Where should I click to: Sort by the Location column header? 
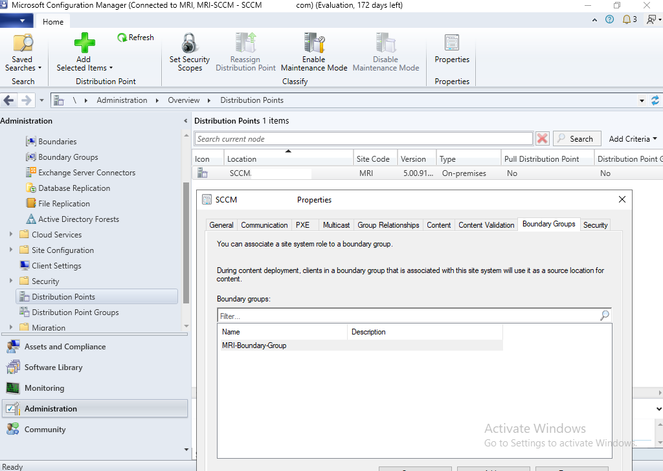click(x=288, y=159)
